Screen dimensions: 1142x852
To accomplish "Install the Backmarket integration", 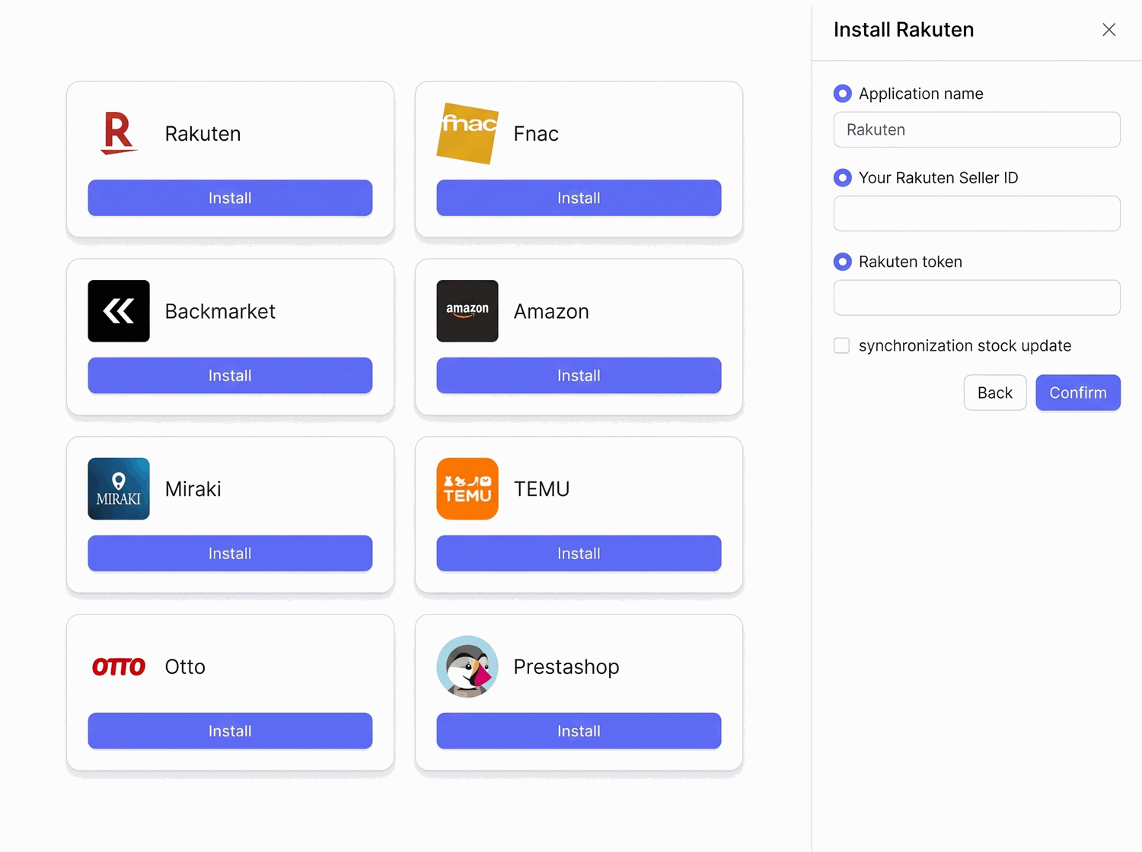I will [230, 376].
